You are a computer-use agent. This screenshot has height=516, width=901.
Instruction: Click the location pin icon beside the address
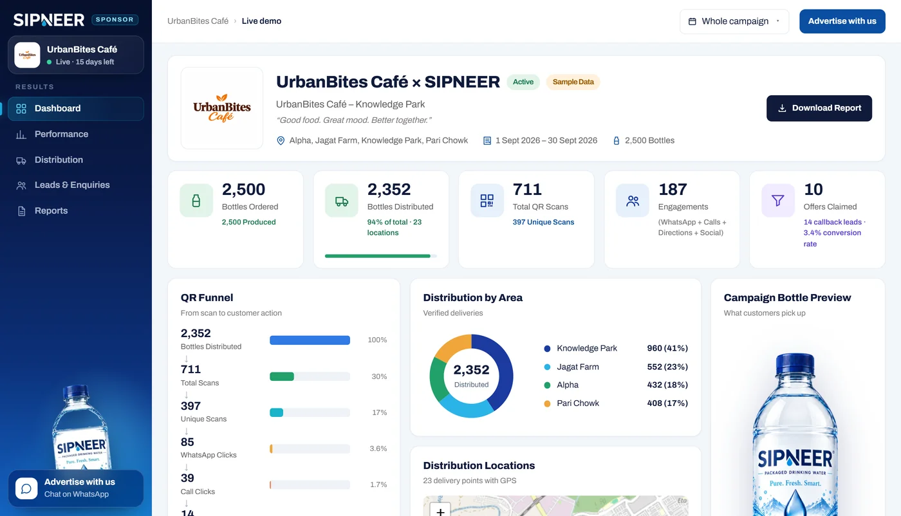click(x=281, y=140)
